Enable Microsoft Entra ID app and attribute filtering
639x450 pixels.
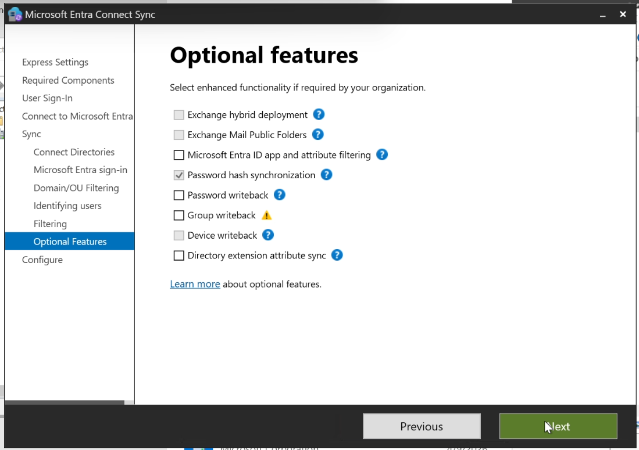pos(179,155)
